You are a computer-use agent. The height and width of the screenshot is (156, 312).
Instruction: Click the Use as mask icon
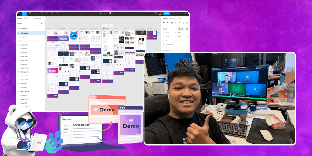tap(105, 13)
